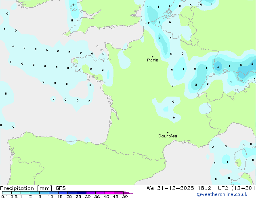Pick the 30–35 mm legend swatch
This screenshot has height=198, width=256.
[91, 193]
